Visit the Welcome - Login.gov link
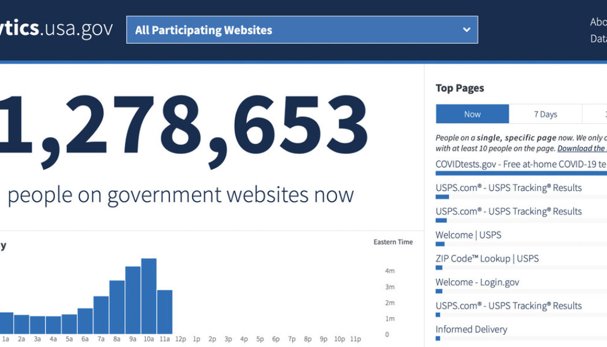Viewport: 607px width, 347px height. coord(478,282)
